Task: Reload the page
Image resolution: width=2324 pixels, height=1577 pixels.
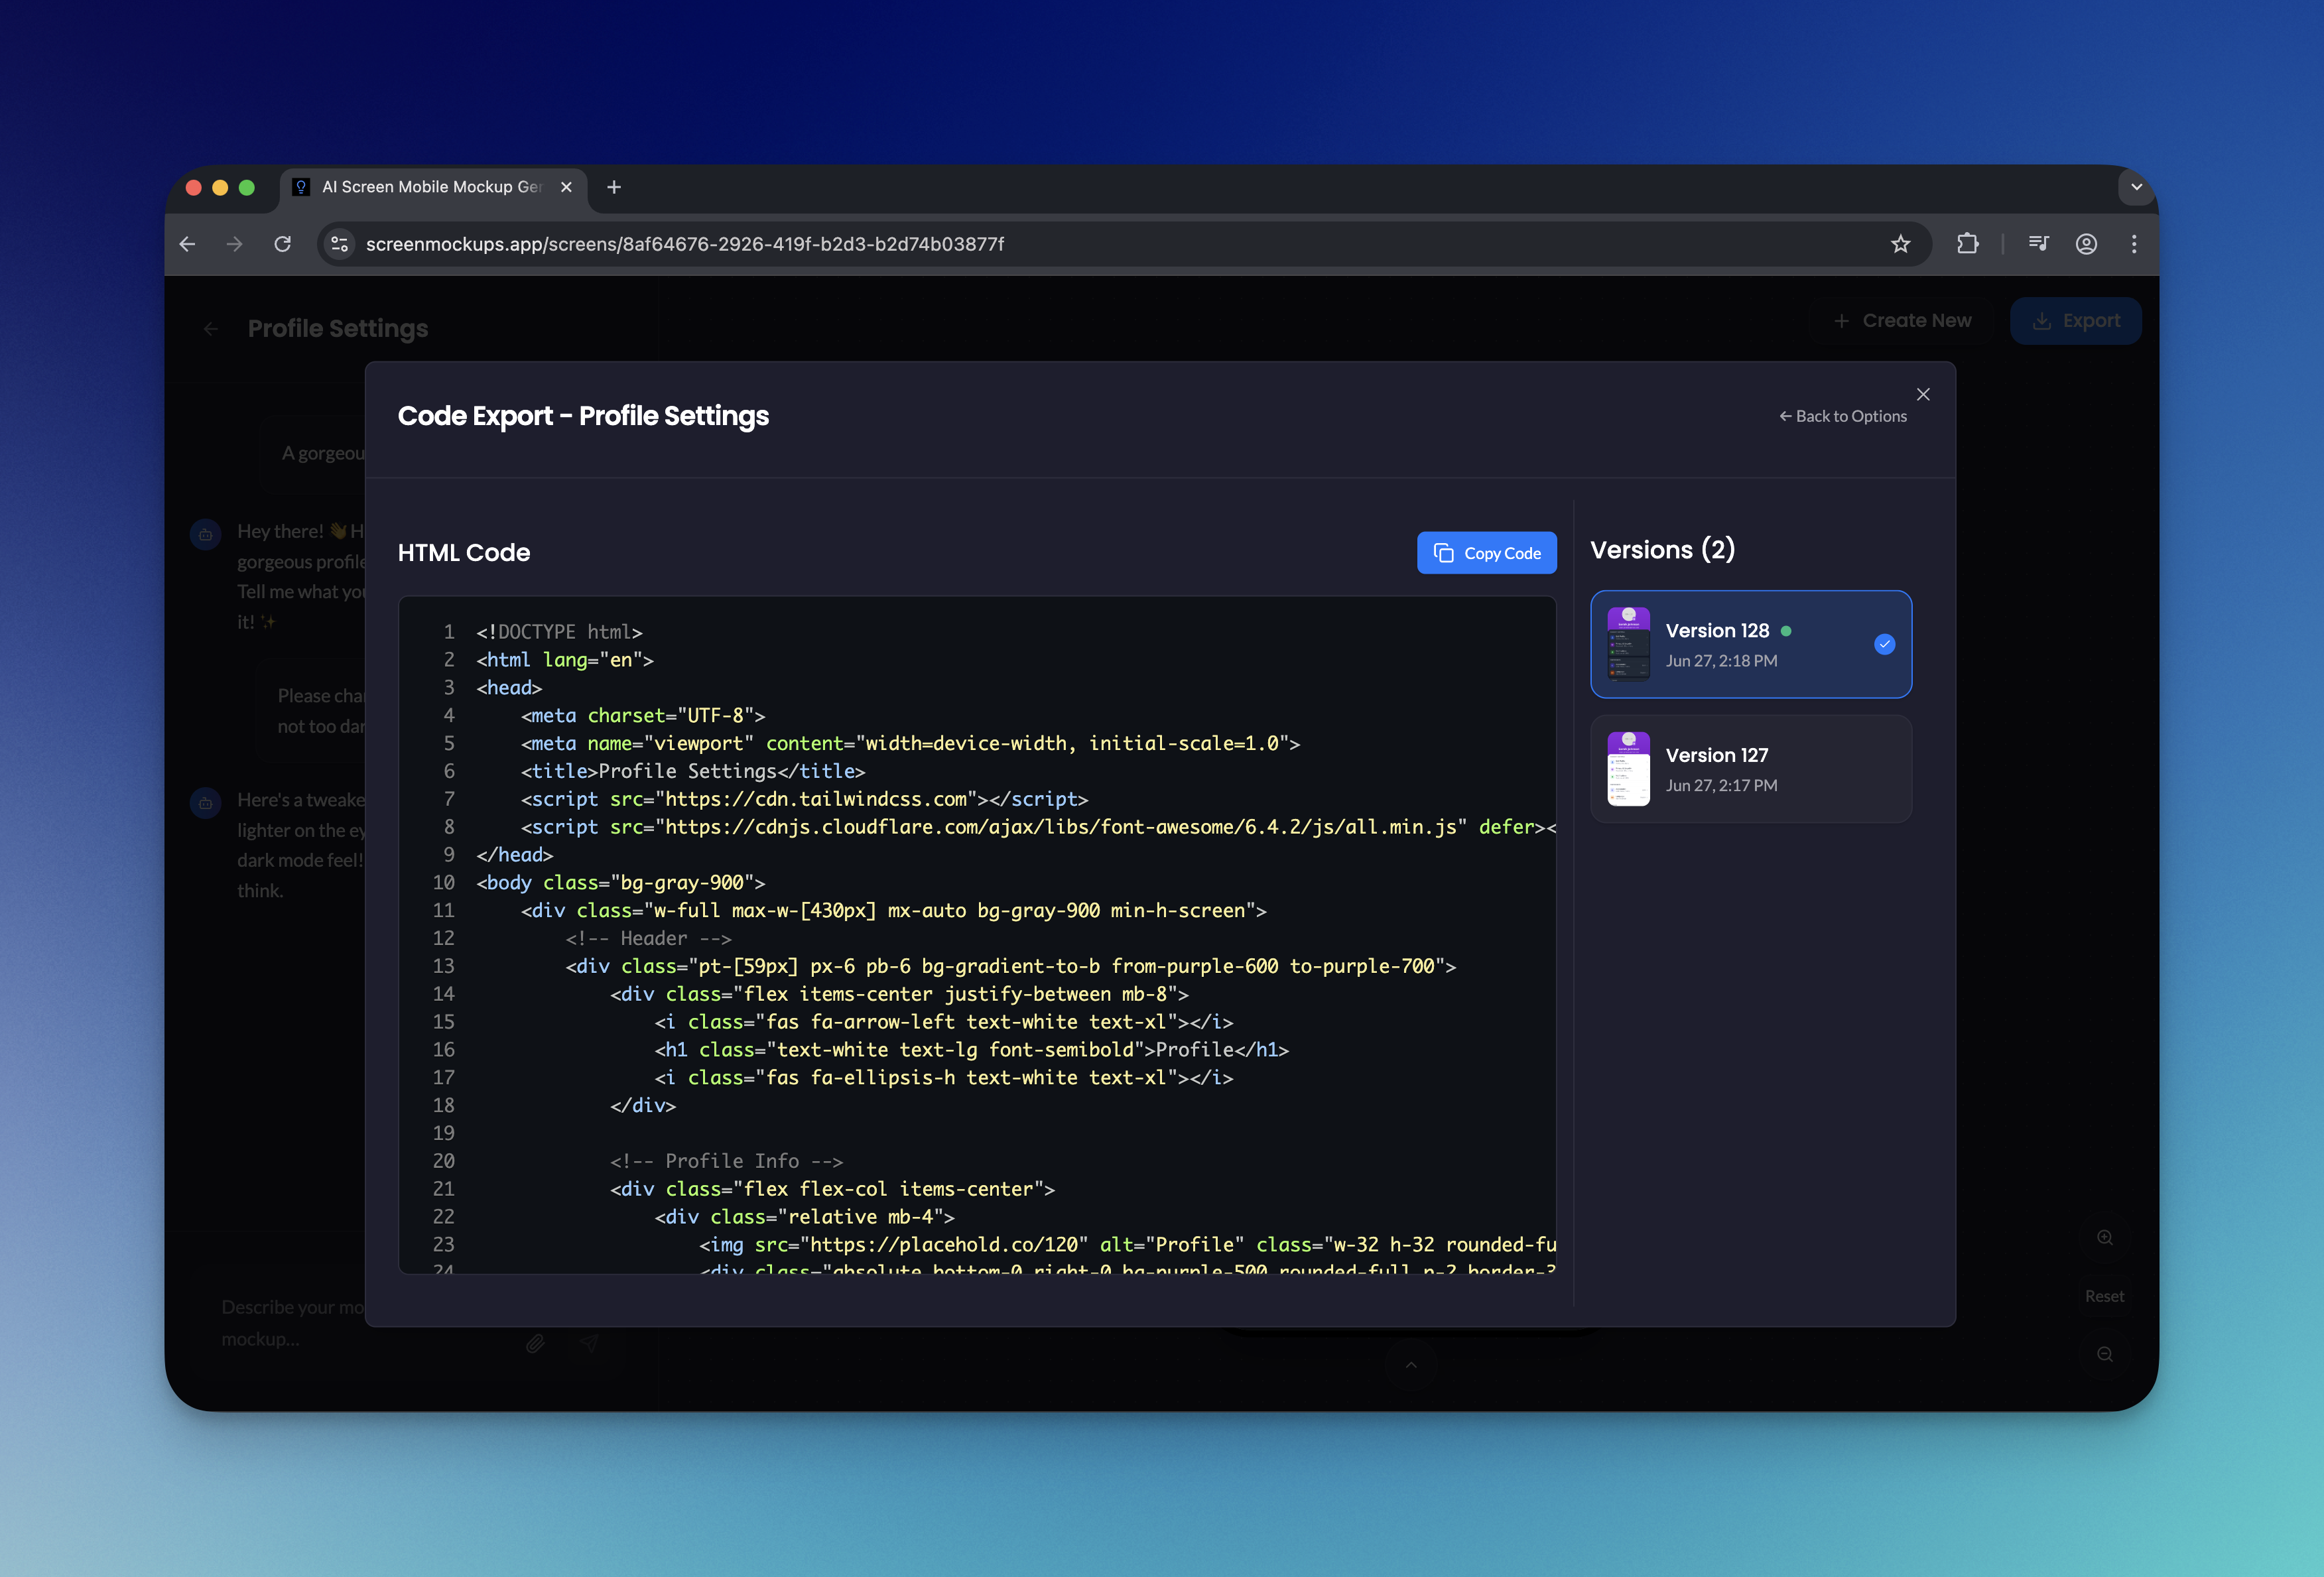Action: (x=283, y=244)
